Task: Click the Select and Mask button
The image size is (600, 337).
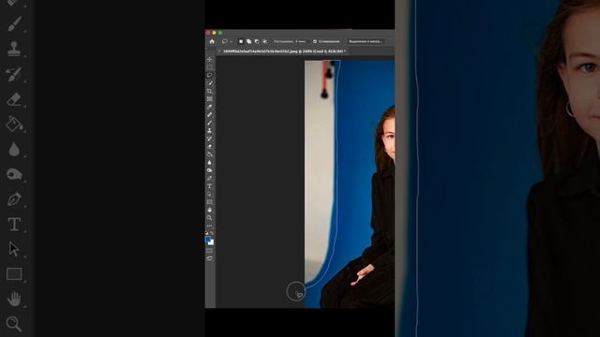Action: pos(365,41)
